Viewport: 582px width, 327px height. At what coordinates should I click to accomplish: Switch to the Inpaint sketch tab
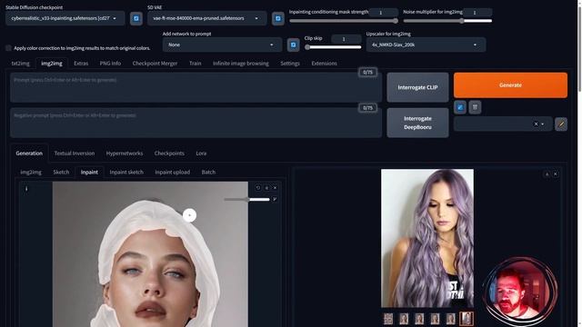[126, 172]
